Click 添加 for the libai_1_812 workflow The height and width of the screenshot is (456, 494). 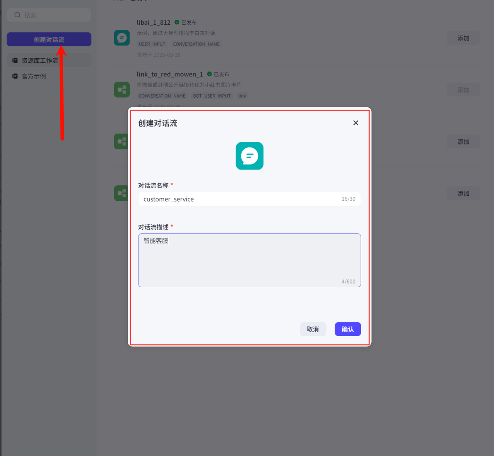463,38
